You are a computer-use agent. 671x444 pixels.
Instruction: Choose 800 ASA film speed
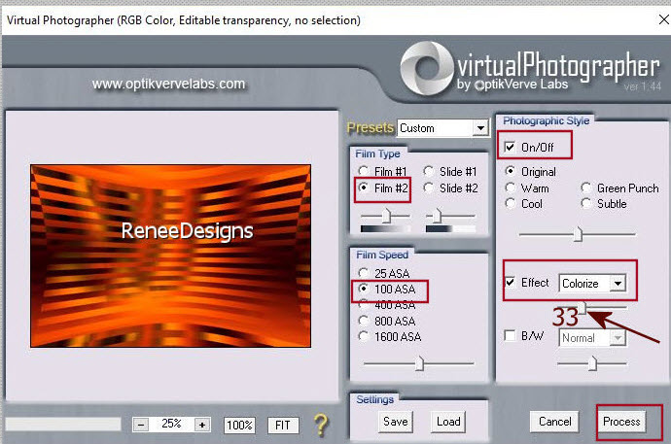(x=364, y=321)
